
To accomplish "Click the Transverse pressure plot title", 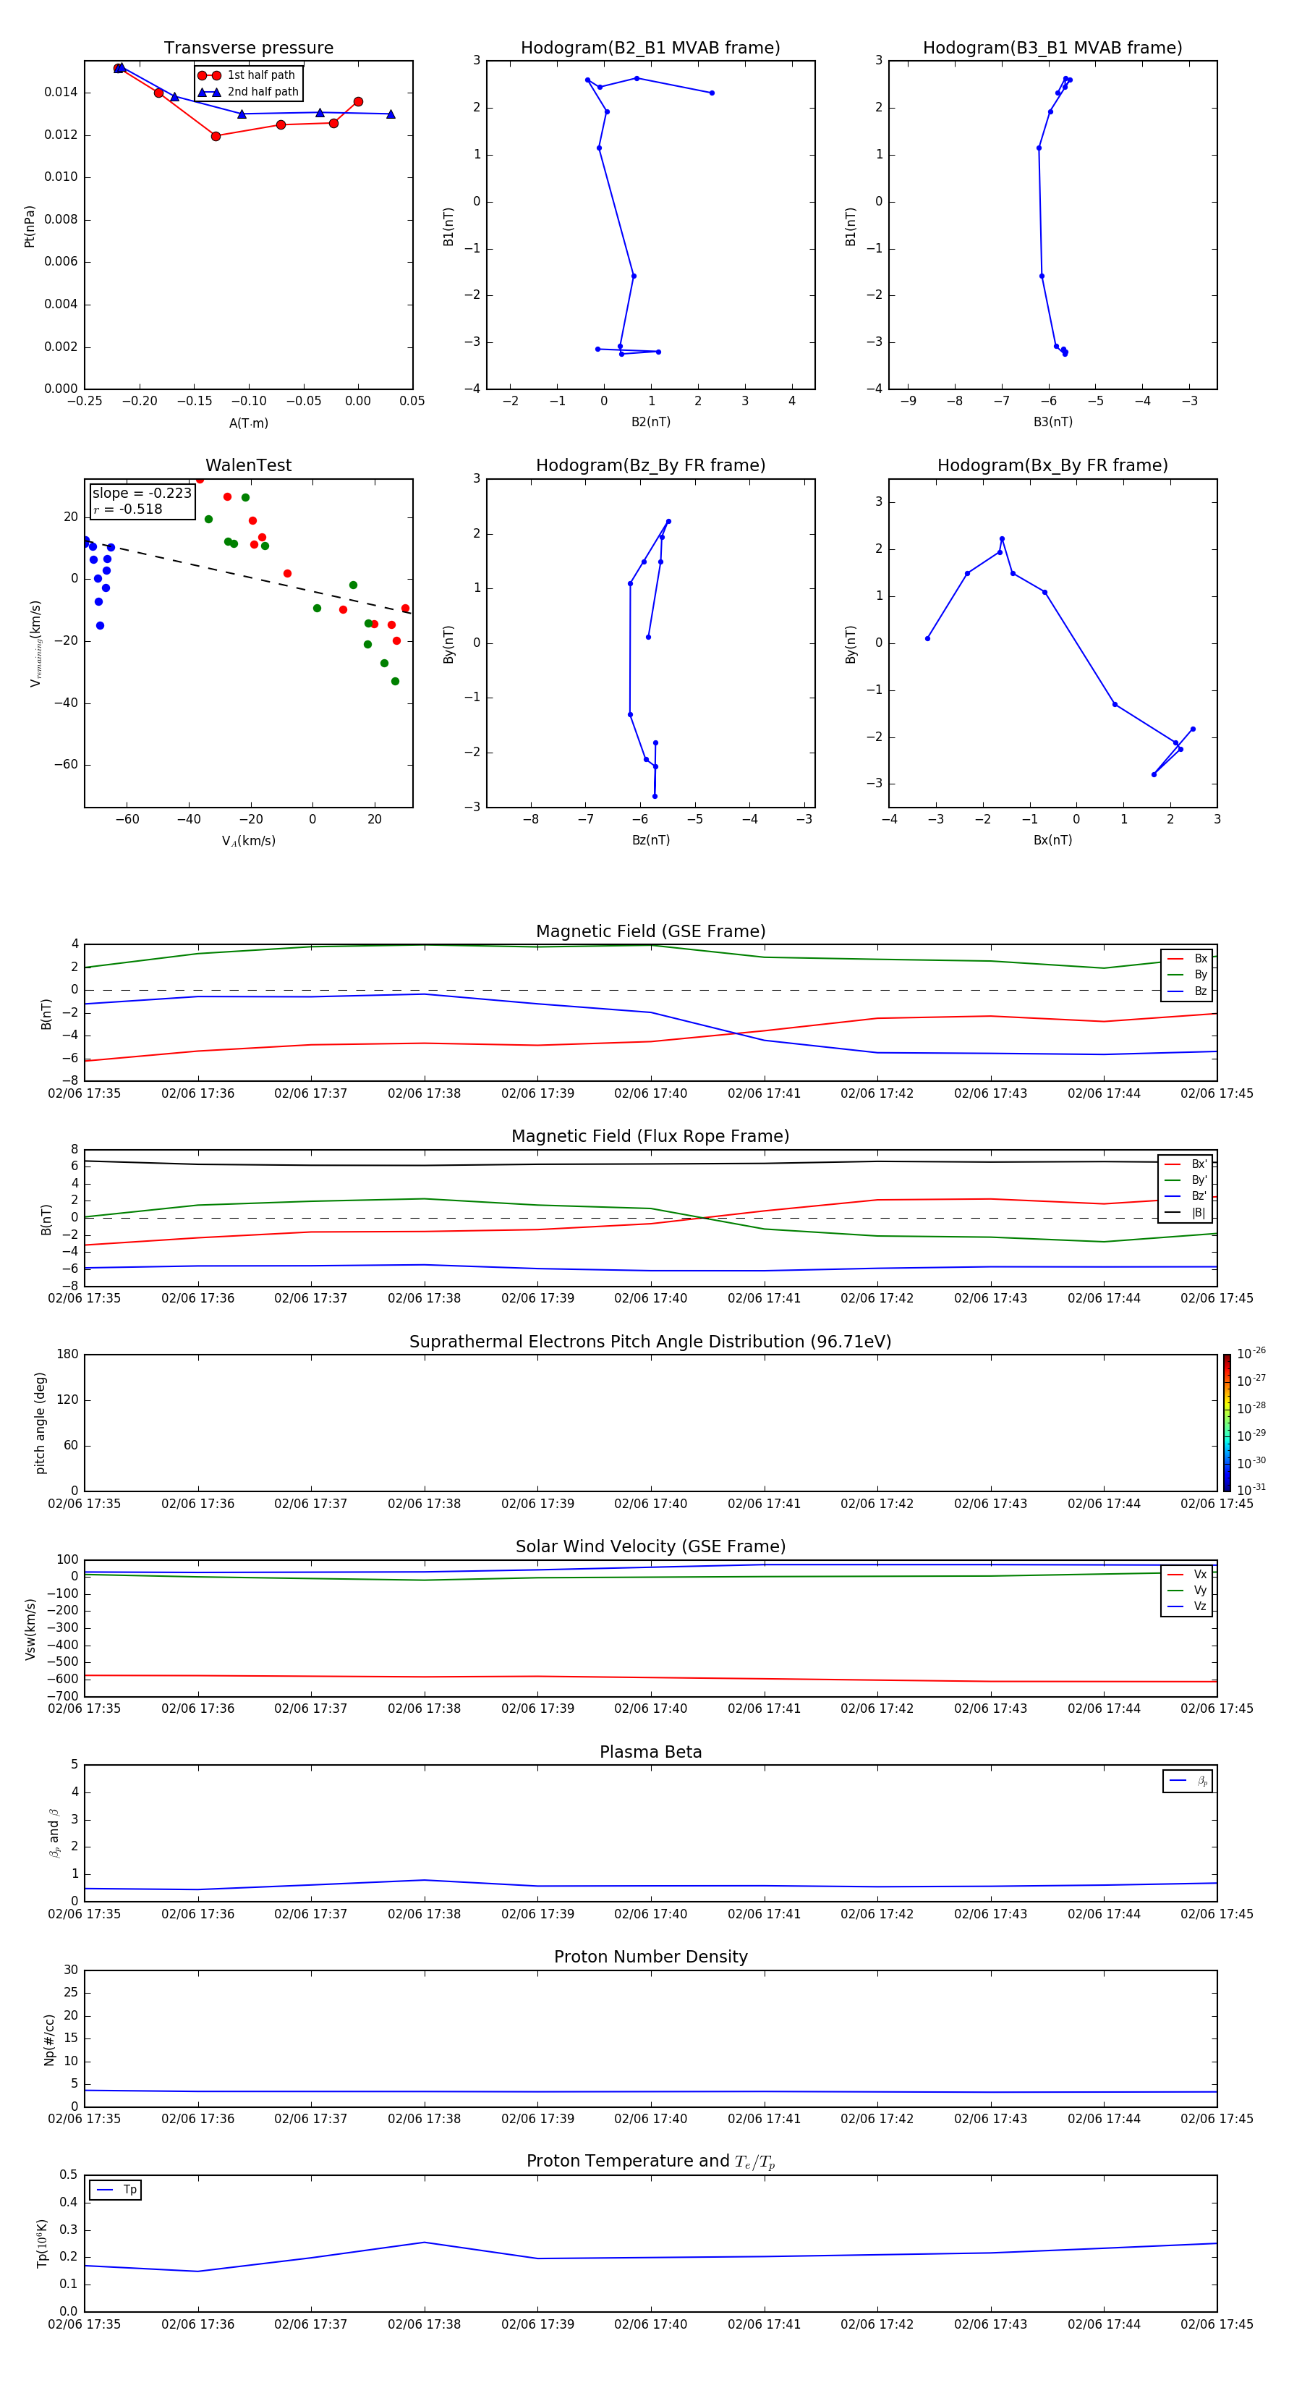I will pos(248,48).
